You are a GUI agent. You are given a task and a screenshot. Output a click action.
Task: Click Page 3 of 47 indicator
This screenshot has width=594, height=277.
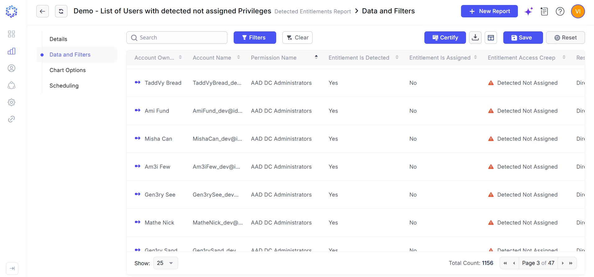(x=538, y=263)
